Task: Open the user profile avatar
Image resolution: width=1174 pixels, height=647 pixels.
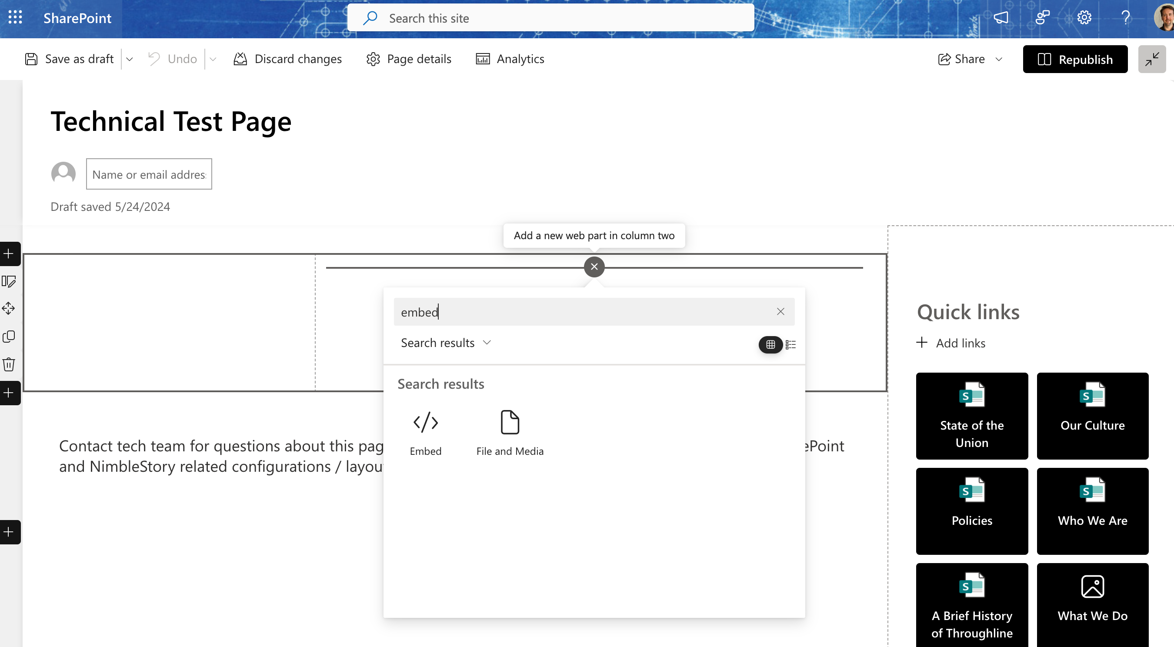Action: point(1164,18)
